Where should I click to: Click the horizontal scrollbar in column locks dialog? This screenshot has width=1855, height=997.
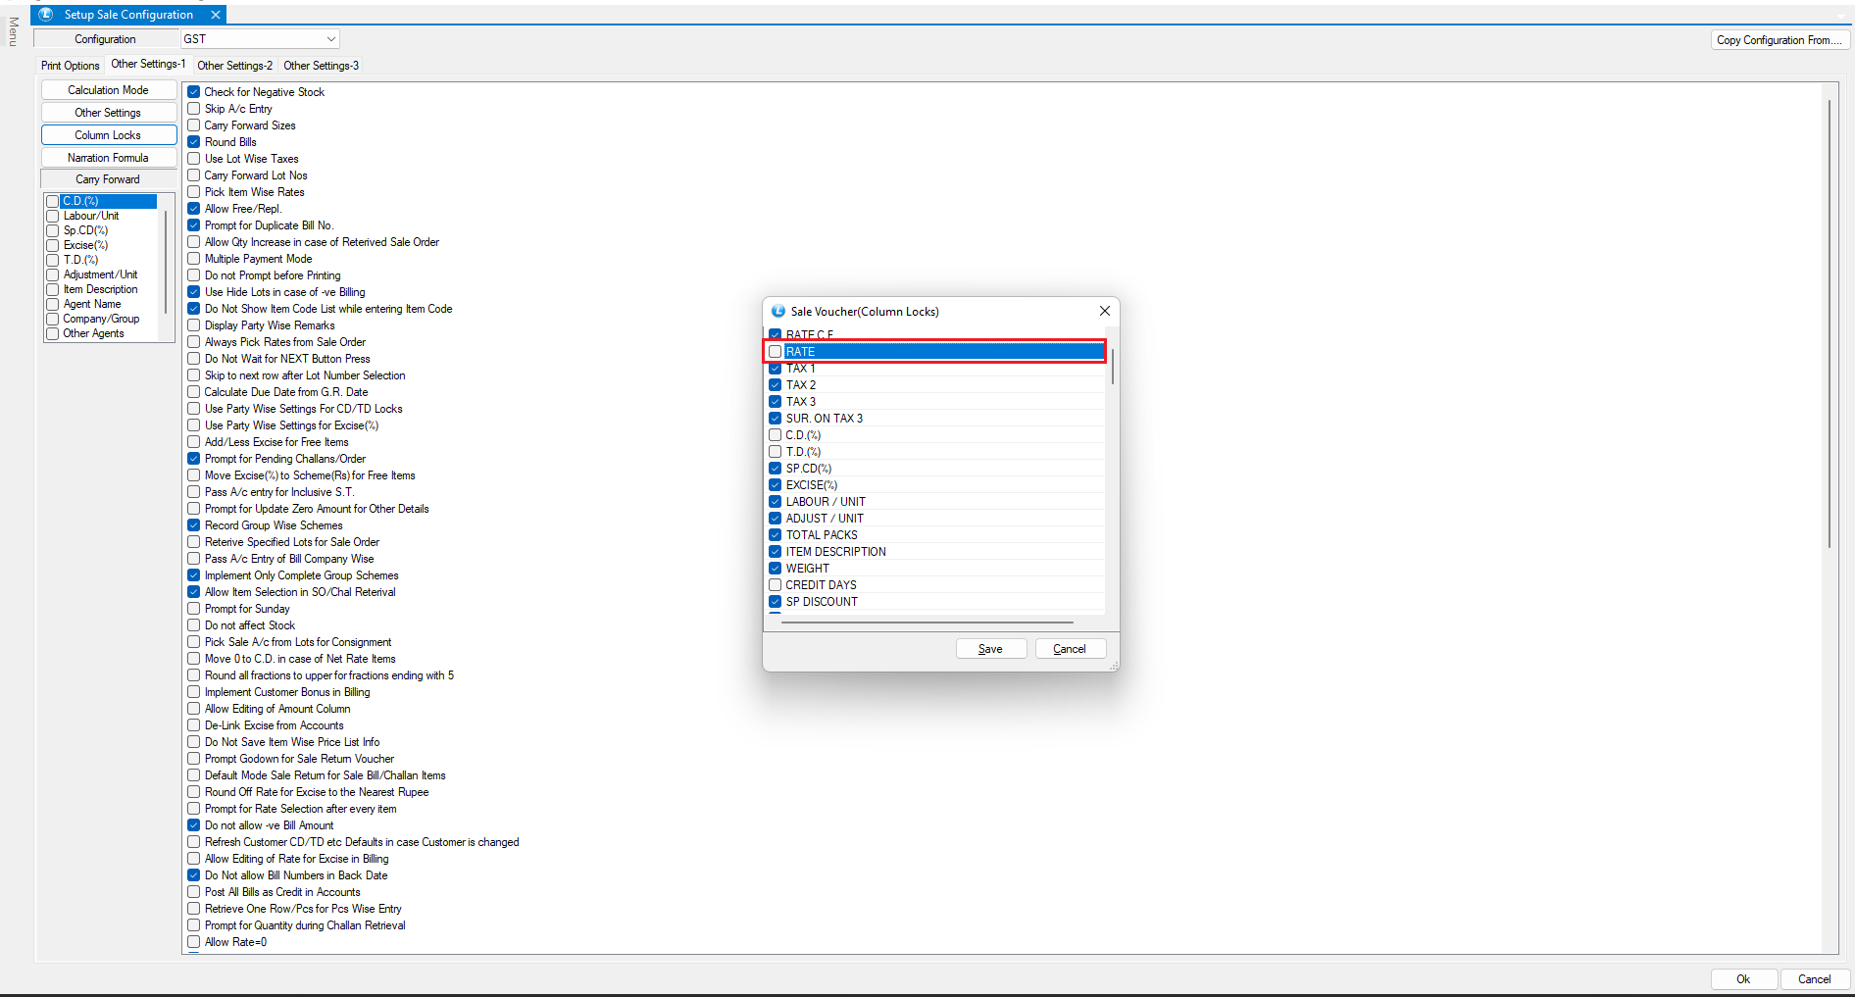(x=927, y=622)
